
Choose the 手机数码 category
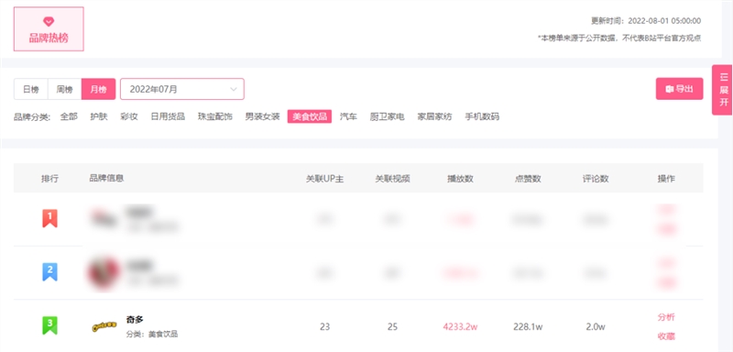(482, 116)
